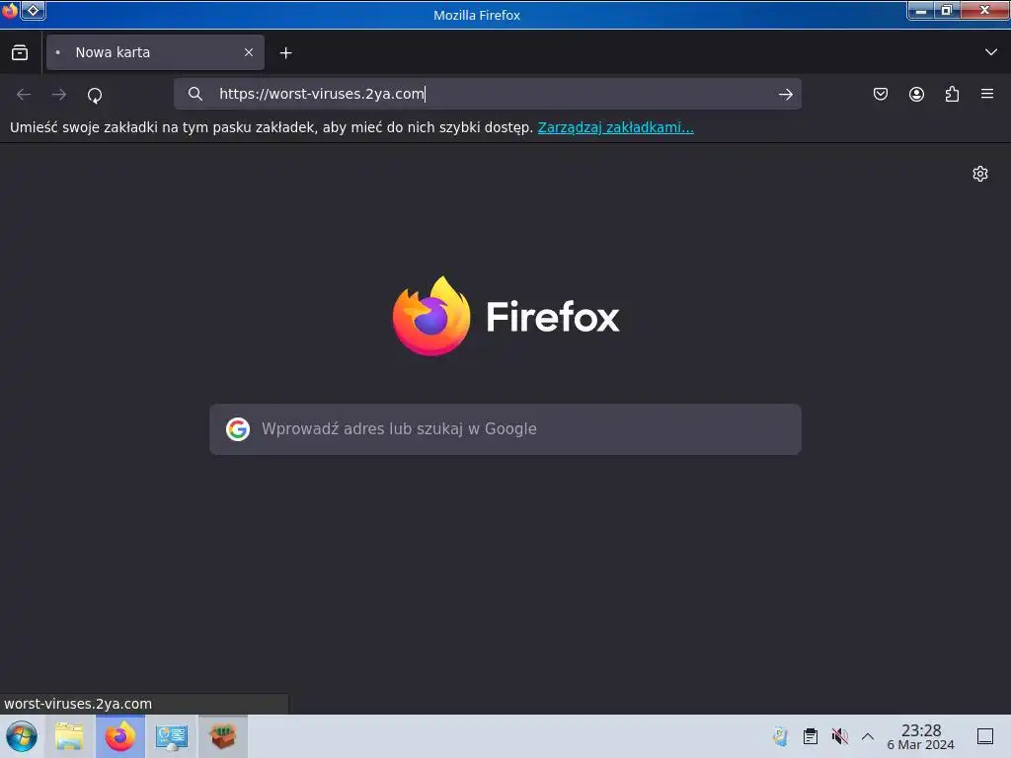Click the Google logo in search box
This screenshot has width=1011, height=758.
click(238, 429)
